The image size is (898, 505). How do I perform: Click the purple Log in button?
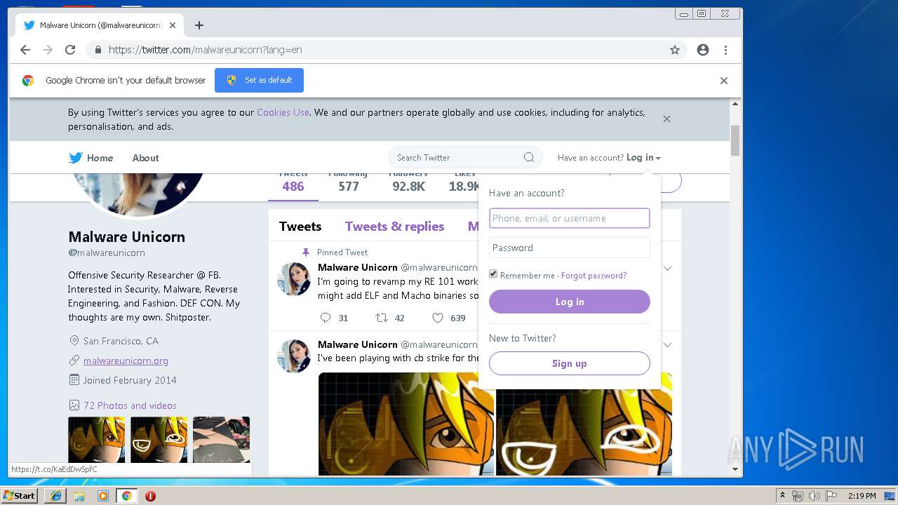tap(570, 302)
